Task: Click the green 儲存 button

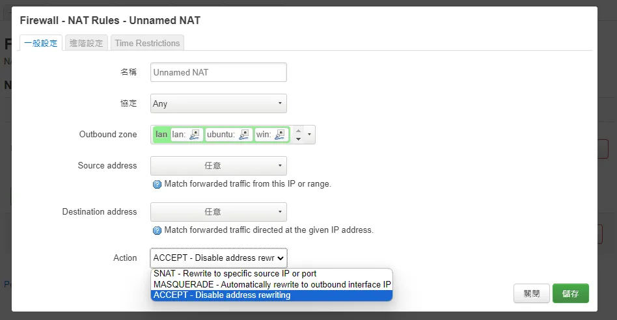Action: point(570,293)
